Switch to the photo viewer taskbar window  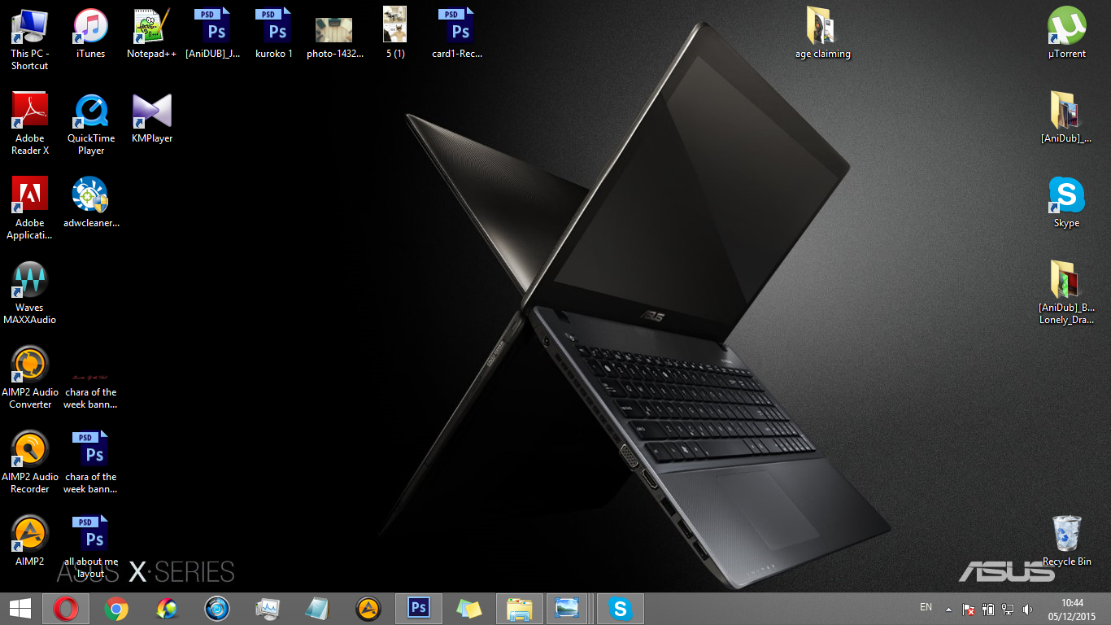[567, 609]
